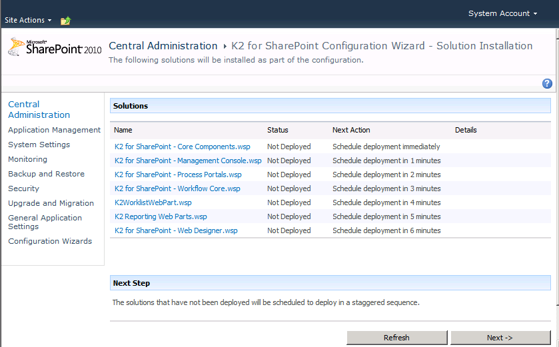The height and width of the screenshot is (347, 559).
Task: Go to Central Administration breadcrumb link
Action: pos(163,46)
